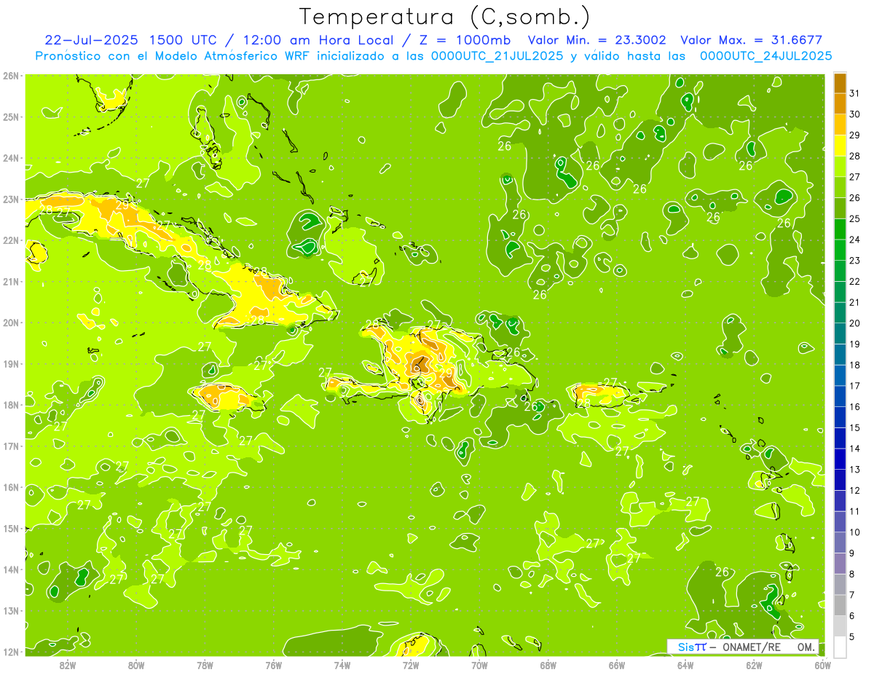Click the "72W" longitude axis label

[x=411, y=665]
